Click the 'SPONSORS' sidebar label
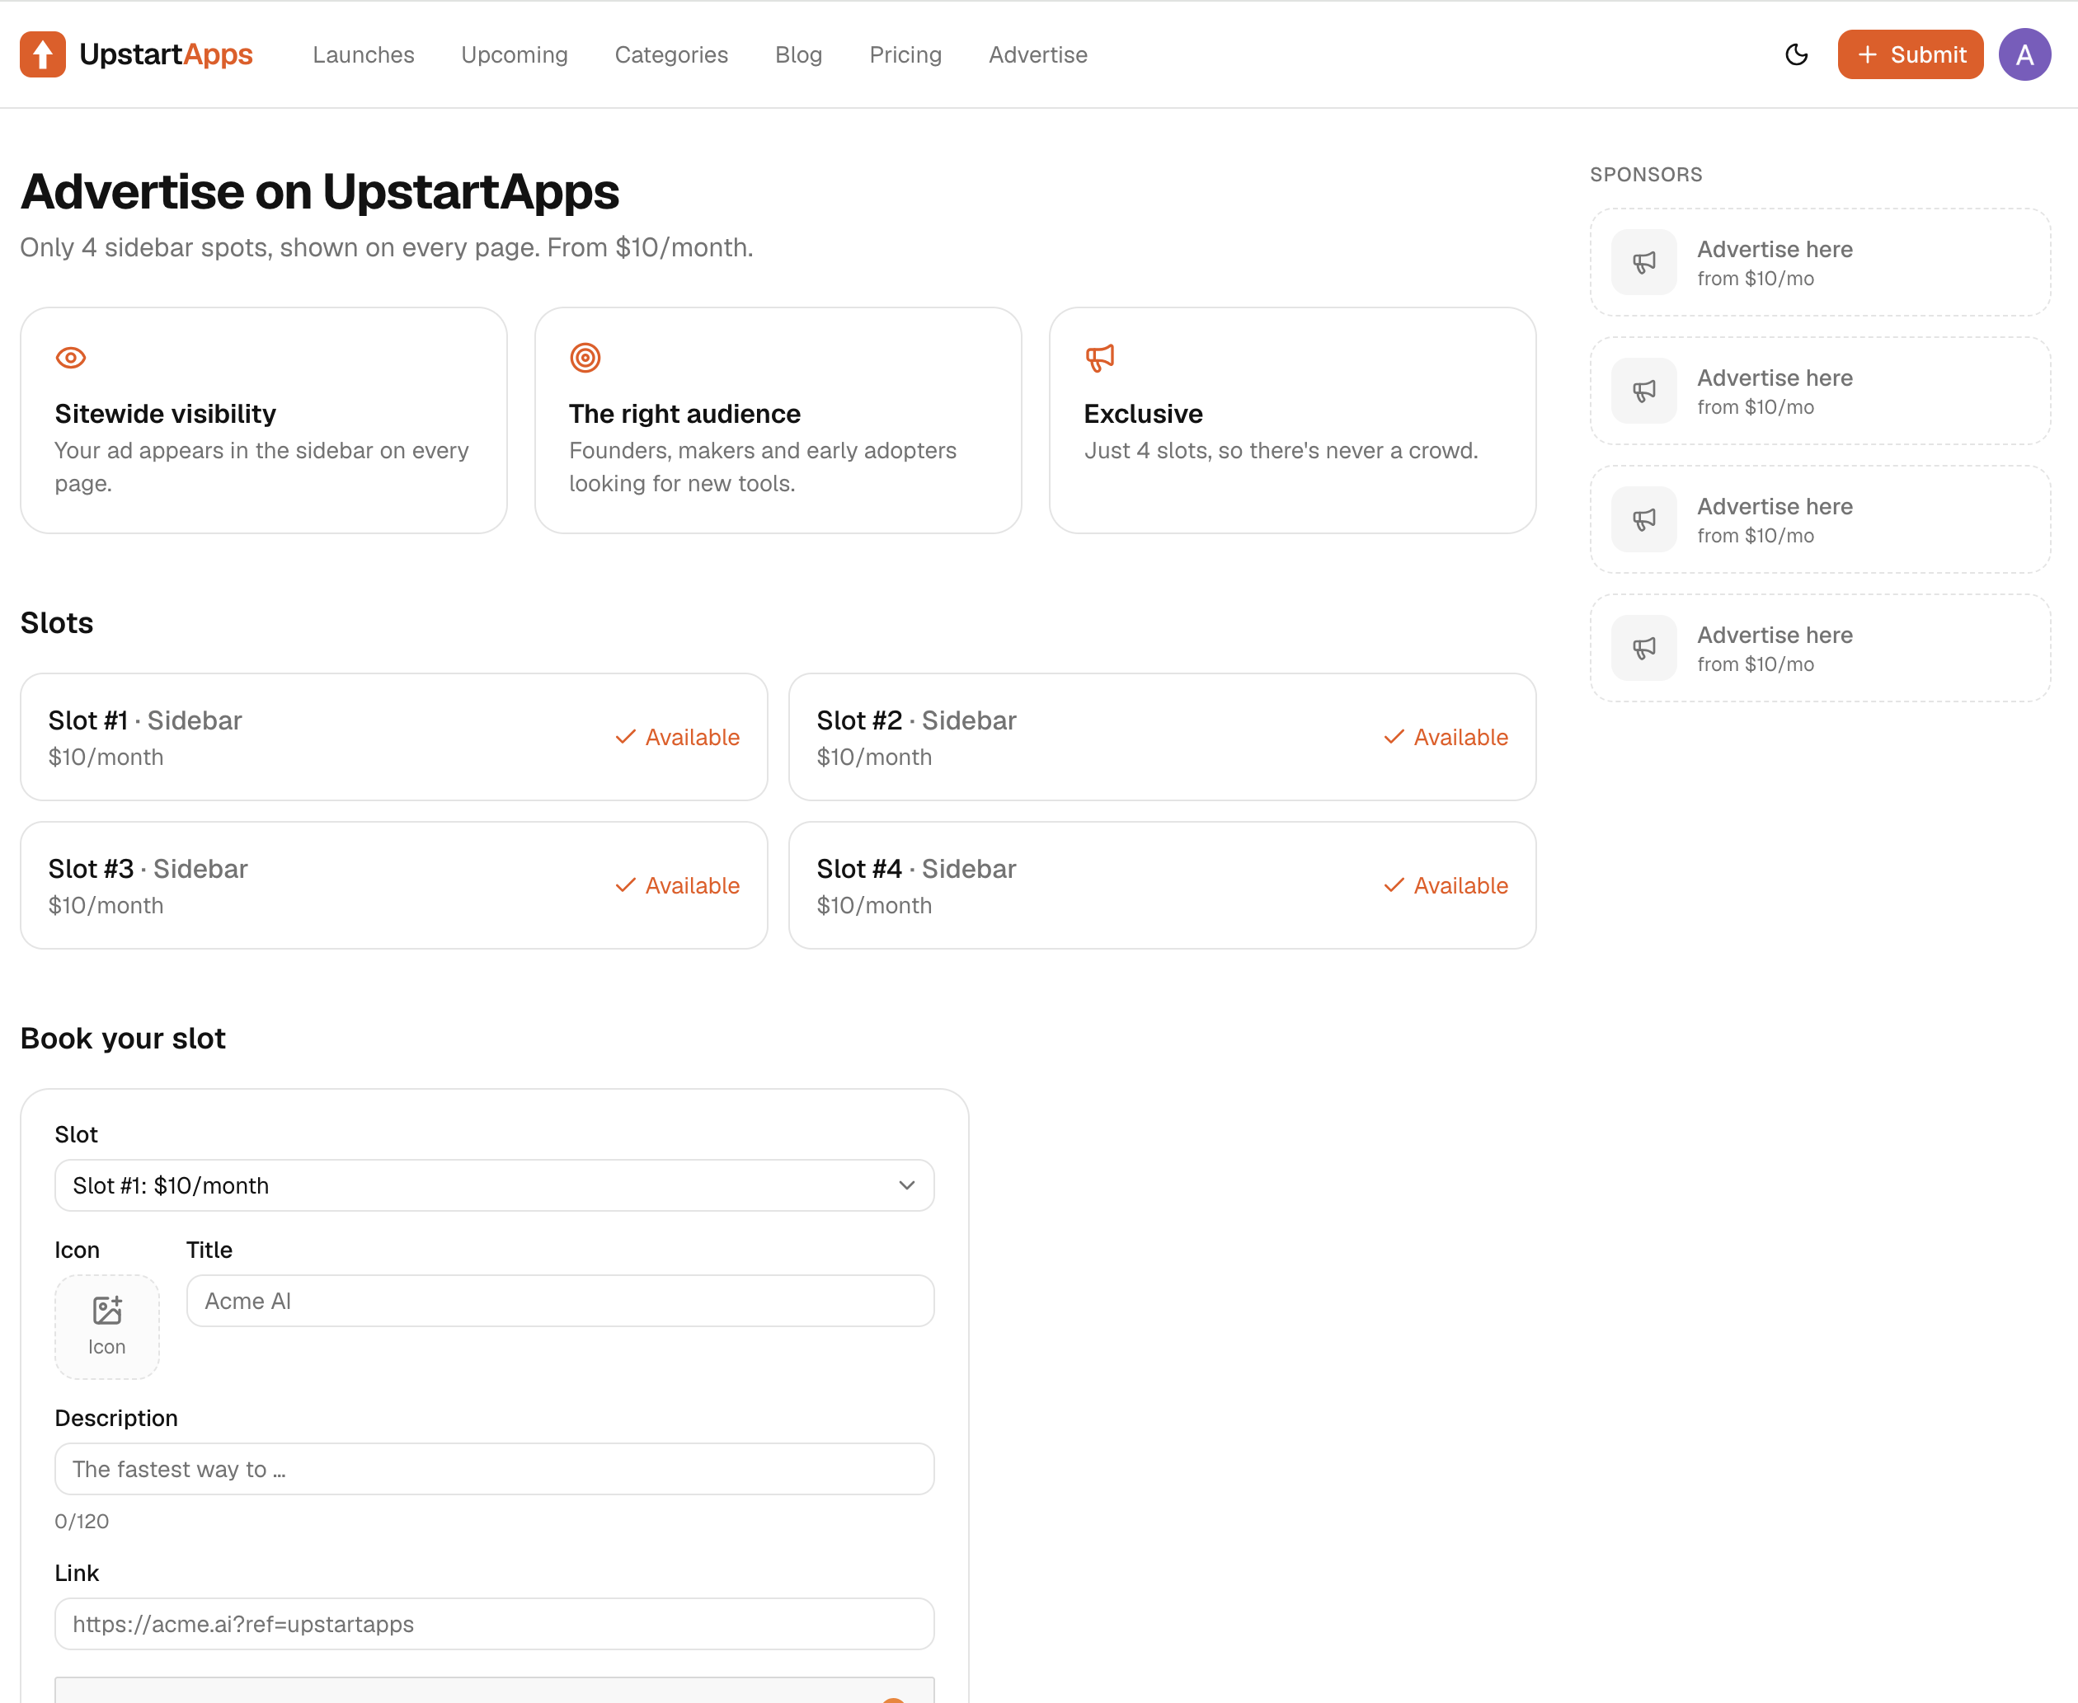The height and width of the screenshot is (1703, 2078). 1645,175
